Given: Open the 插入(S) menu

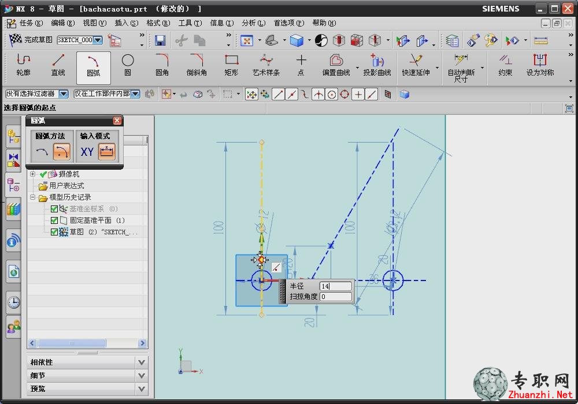Looking at the screenshot, I should tap(127, 23).
